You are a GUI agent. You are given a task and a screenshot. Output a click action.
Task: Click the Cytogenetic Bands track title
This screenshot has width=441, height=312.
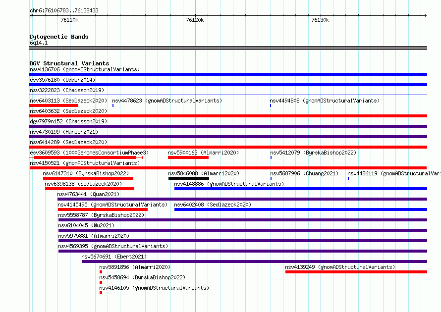(59, 37)
